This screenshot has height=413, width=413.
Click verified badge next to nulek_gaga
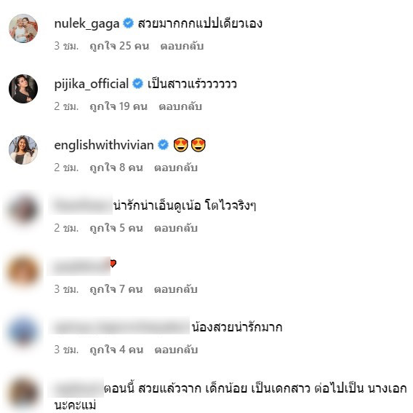pos(129,23)
